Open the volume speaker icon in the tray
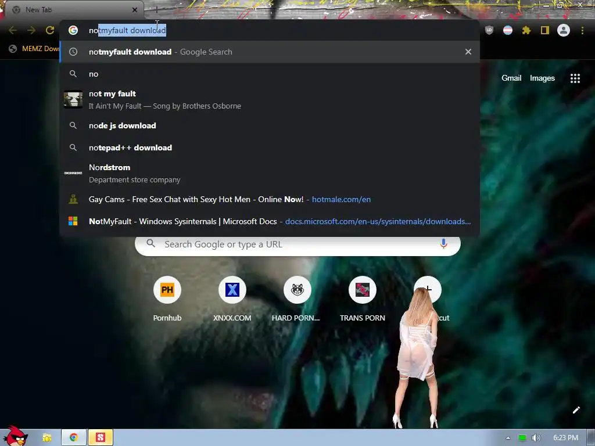 (536, 438)
